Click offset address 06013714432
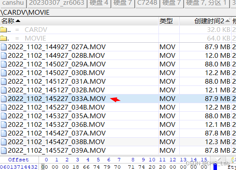The image size is (236, 170). coord(19,167)
